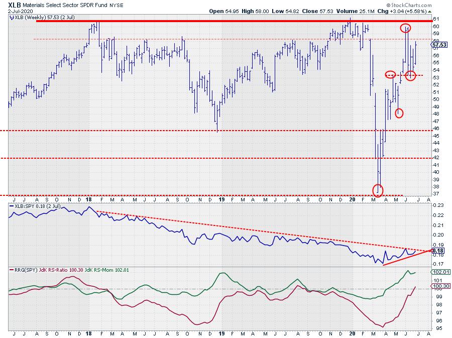This screenshot has width=452, height=338.
Task: Click the solid red rising trendline in ratio panel
Action: (x=407, y=257)
